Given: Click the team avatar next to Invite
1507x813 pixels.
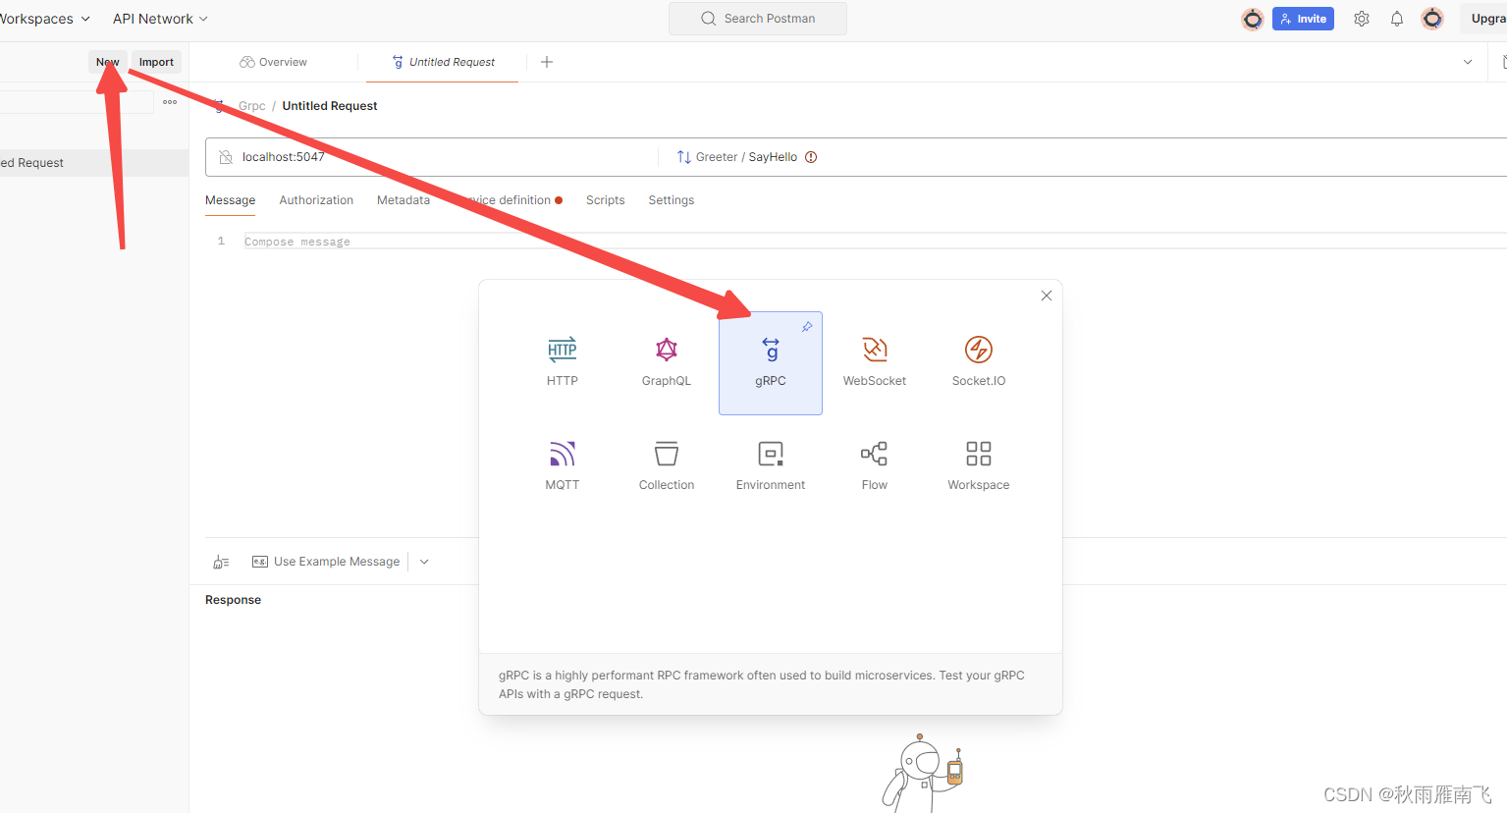Looking at the screenshot, I should 1253,19.
